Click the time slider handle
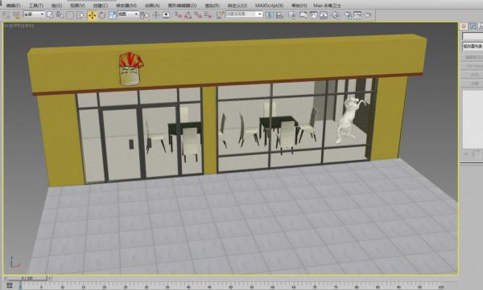Screen dimensions: 483x290 tap(27, 279)
